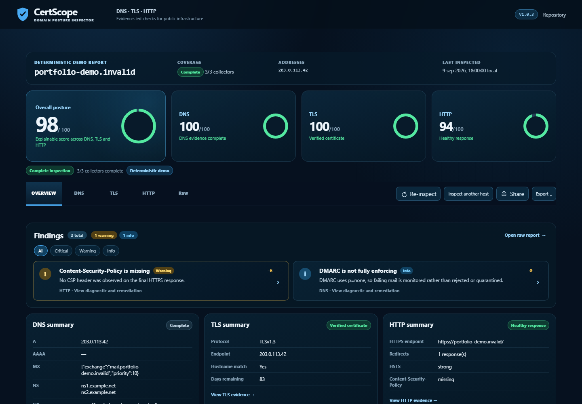This screenshot has height=404, width=582.
Task: Click the https://portfolio-demo.invalid/ endpoint value
Action: (471, 342)
